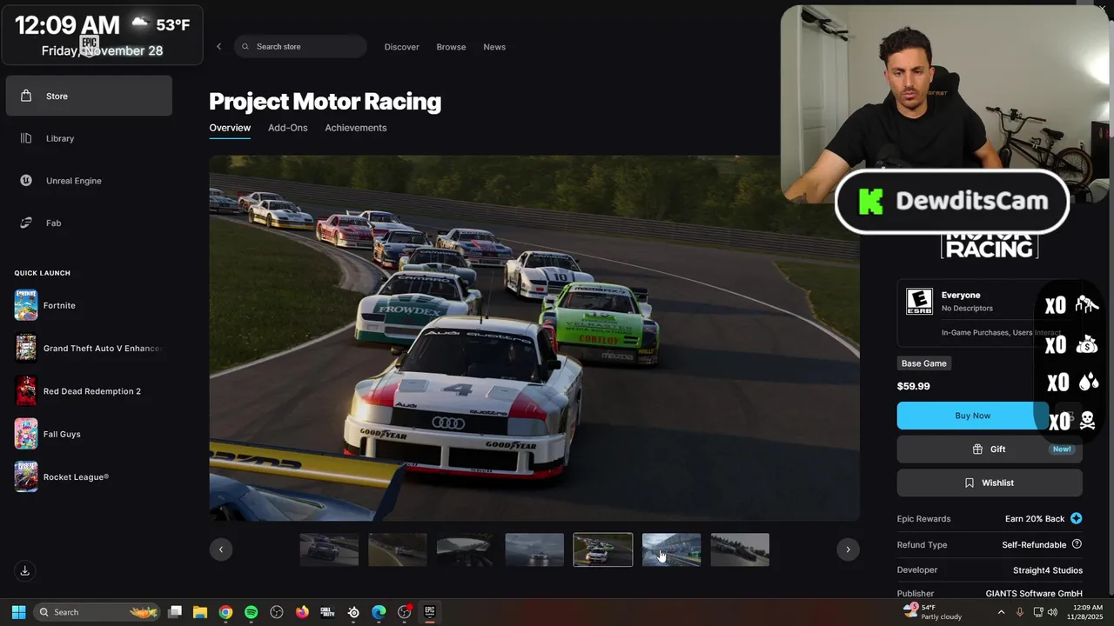Show next screenshots in carousel
Image resolution: width=1114 pixels, height=626 pixels.
(x=848, y=549)
